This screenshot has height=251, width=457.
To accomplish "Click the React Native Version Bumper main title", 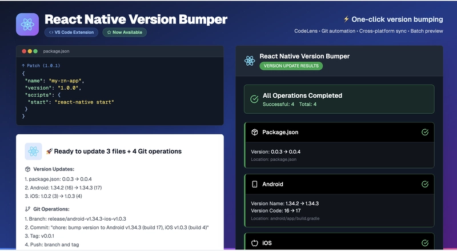I will pyautogui.click(x=136, y=19).
